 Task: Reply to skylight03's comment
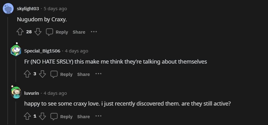pos(57,32)
